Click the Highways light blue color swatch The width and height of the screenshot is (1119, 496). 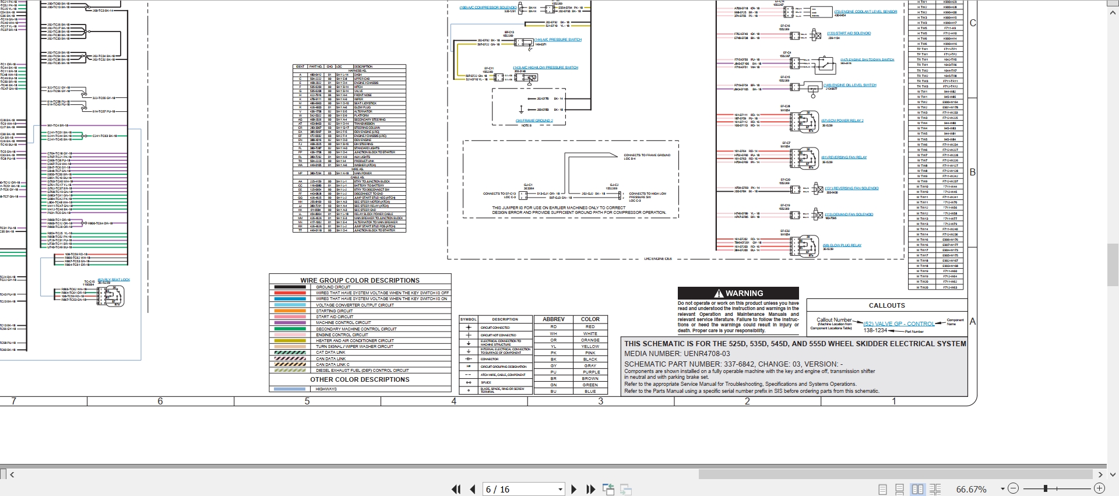point(290,389)
